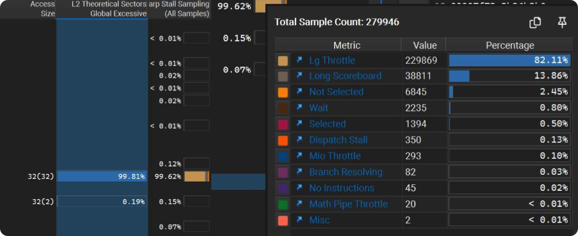Click the orange Not Selected color swatch
Viewport: 578px width, 236px height.
283,92
